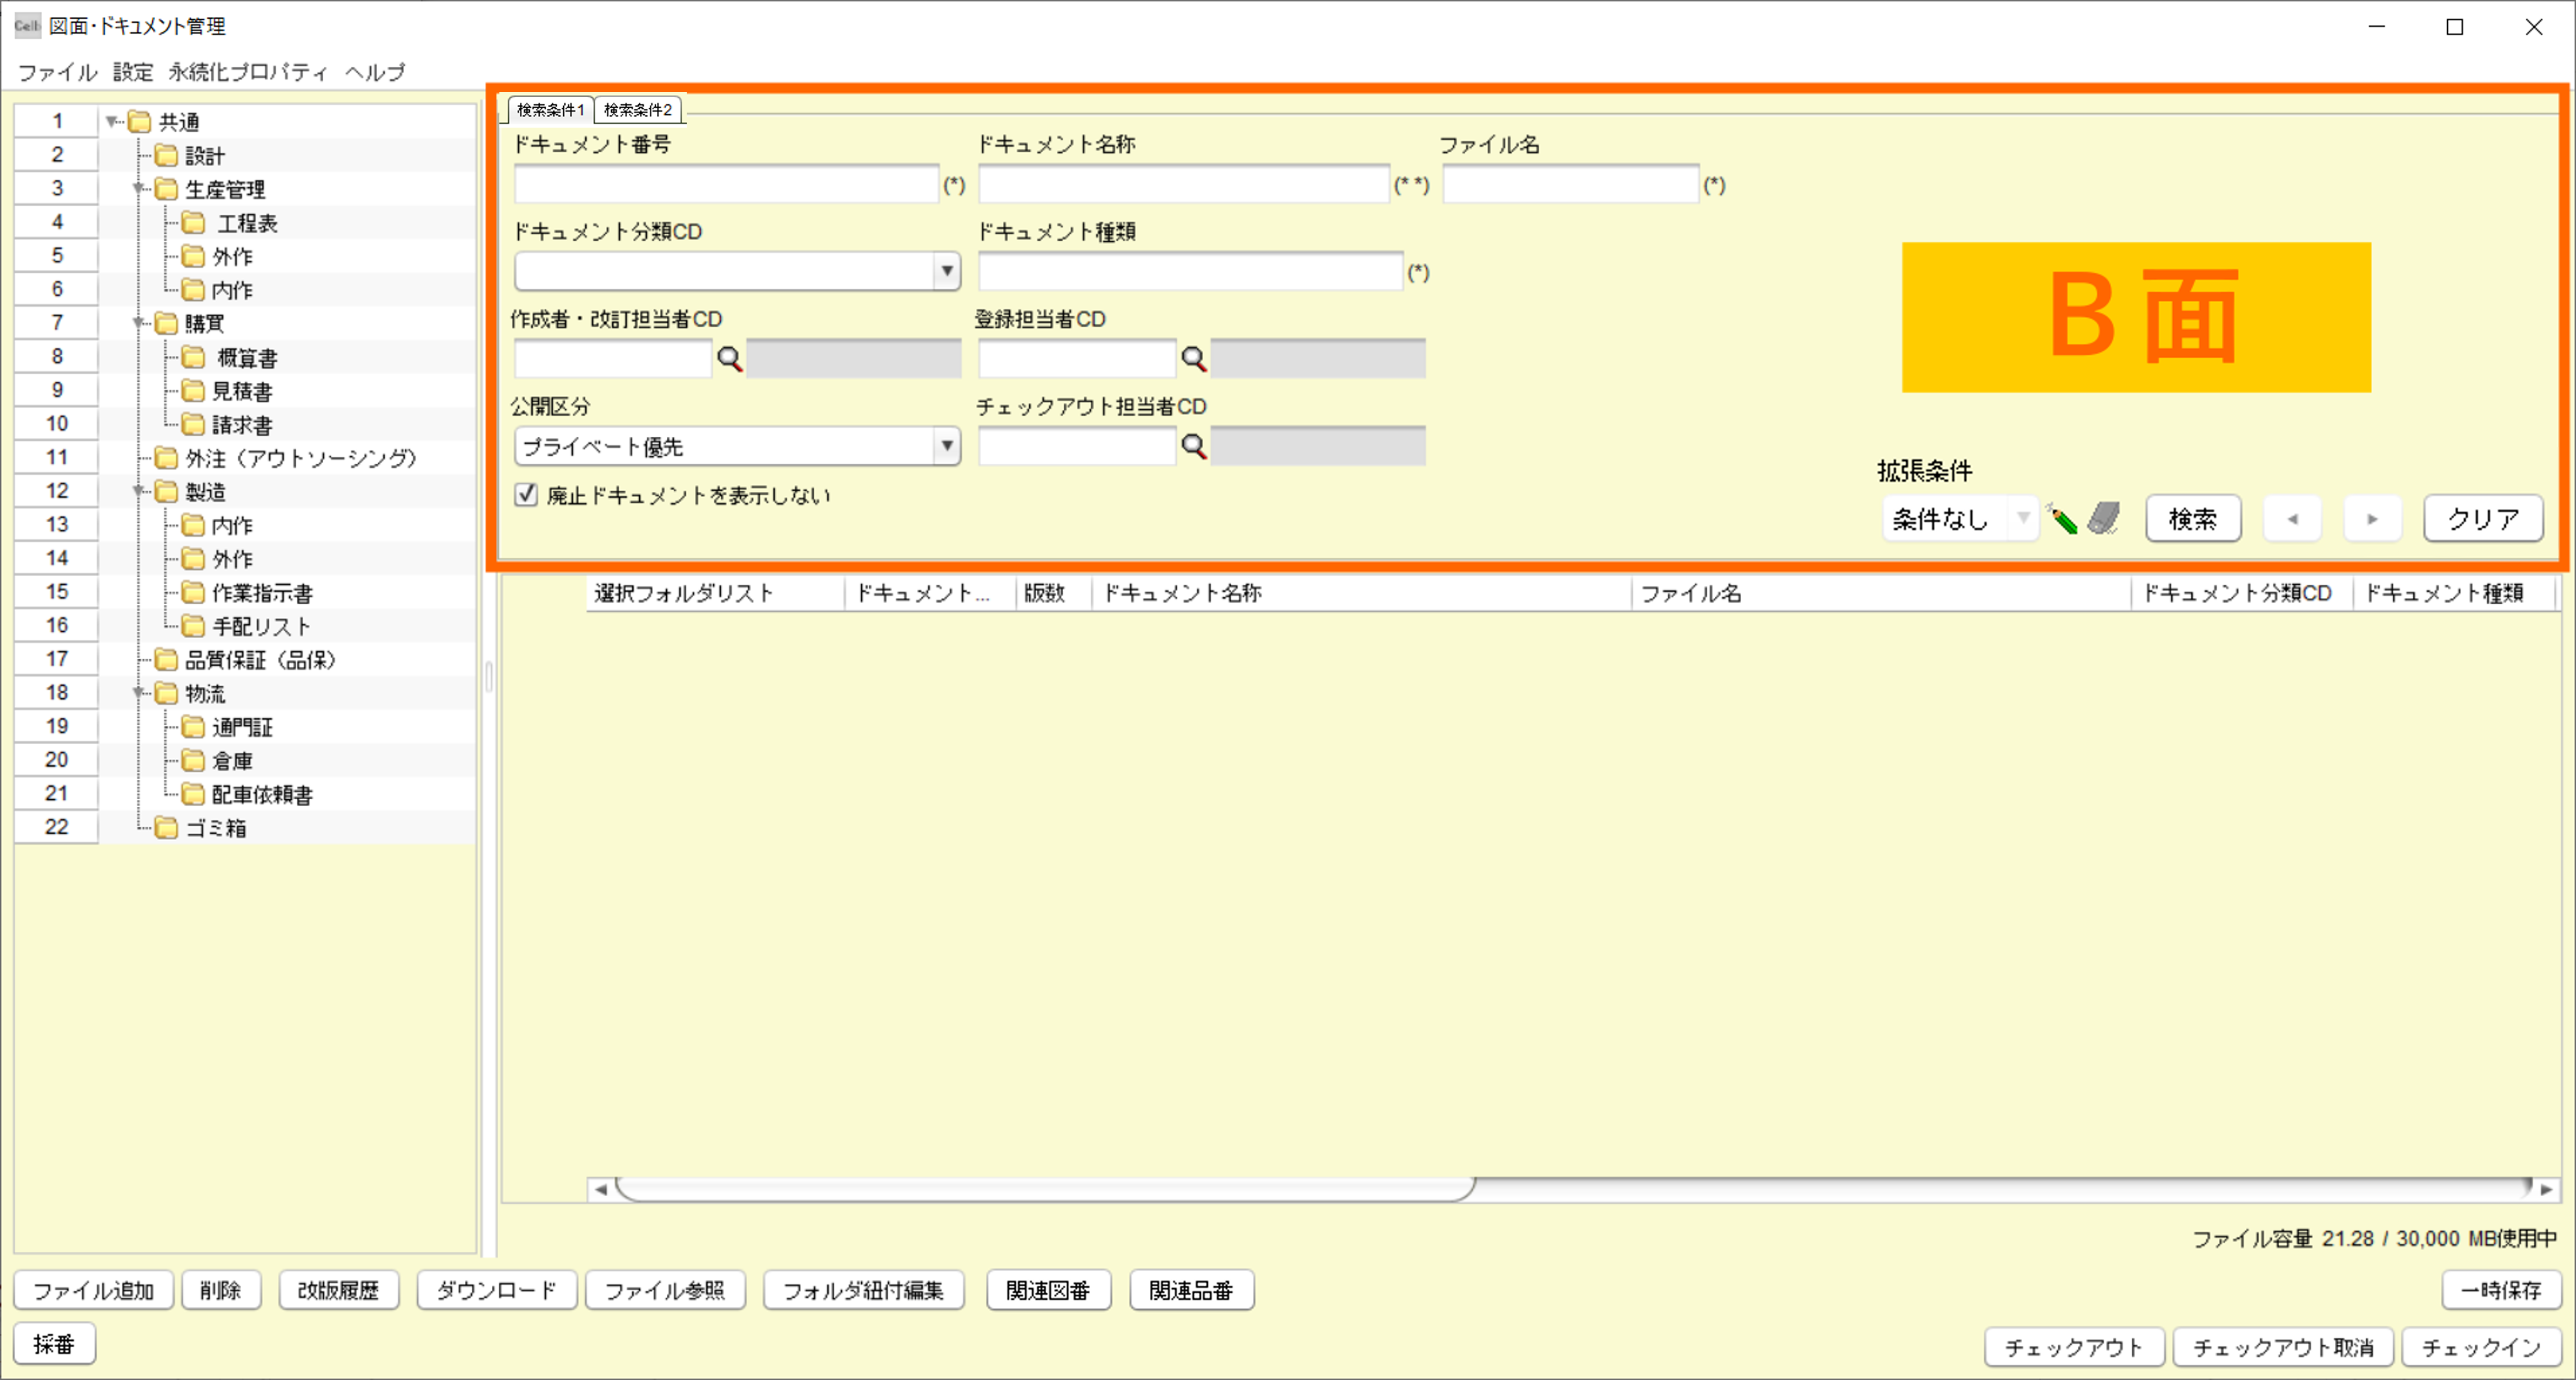
Task: Collapse the 生産管理 tree node
Action: (x=139, y=189)
